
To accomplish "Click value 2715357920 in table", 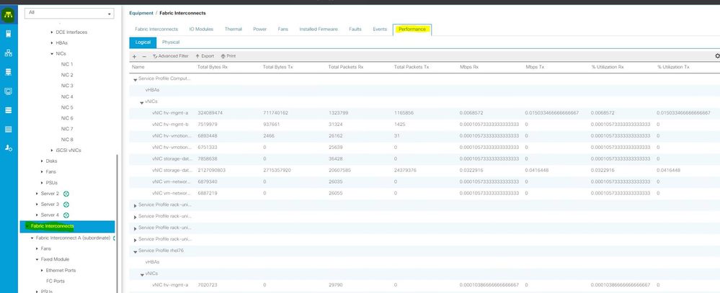I will point(277,170).
